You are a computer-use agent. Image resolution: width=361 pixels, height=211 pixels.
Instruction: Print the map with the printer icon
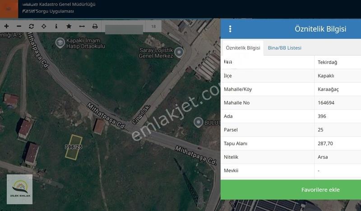click(x=95, y=26)
